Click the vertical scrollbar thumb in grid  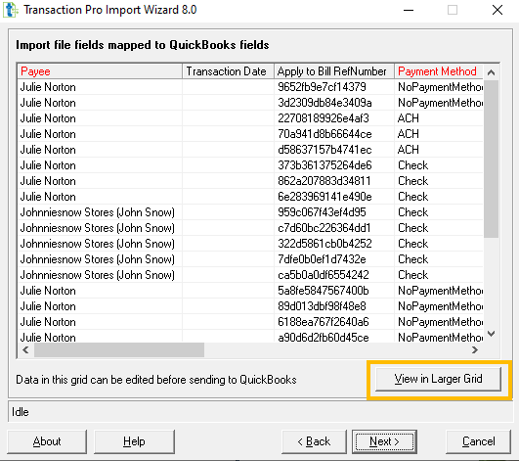coord(492,159)
